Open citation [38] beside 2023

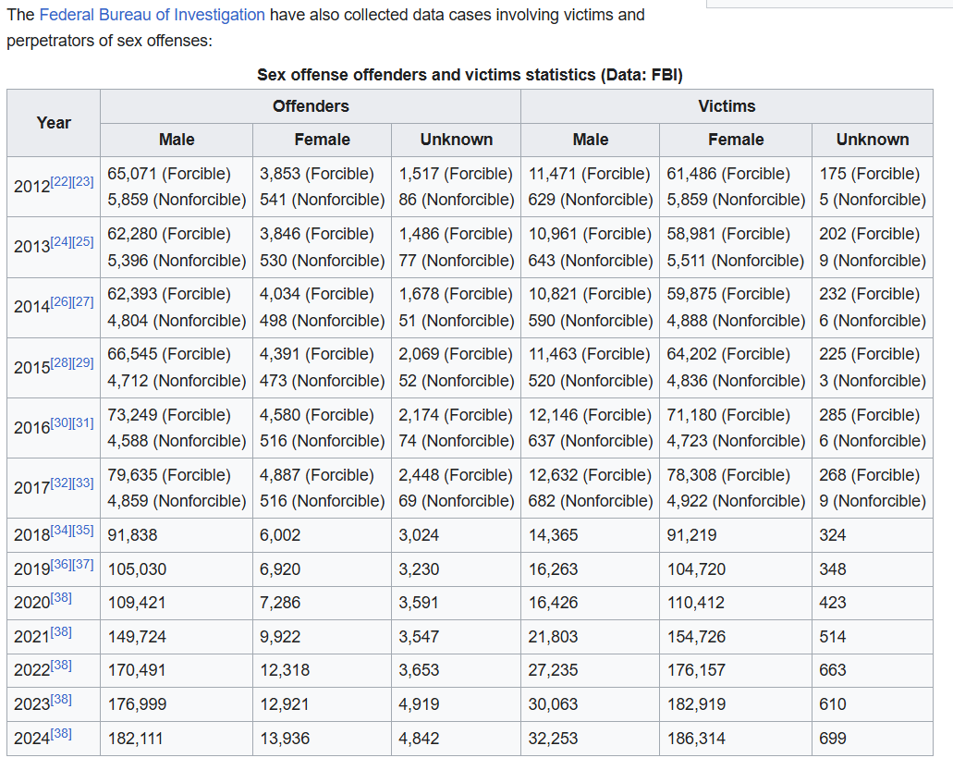[61, 699]
